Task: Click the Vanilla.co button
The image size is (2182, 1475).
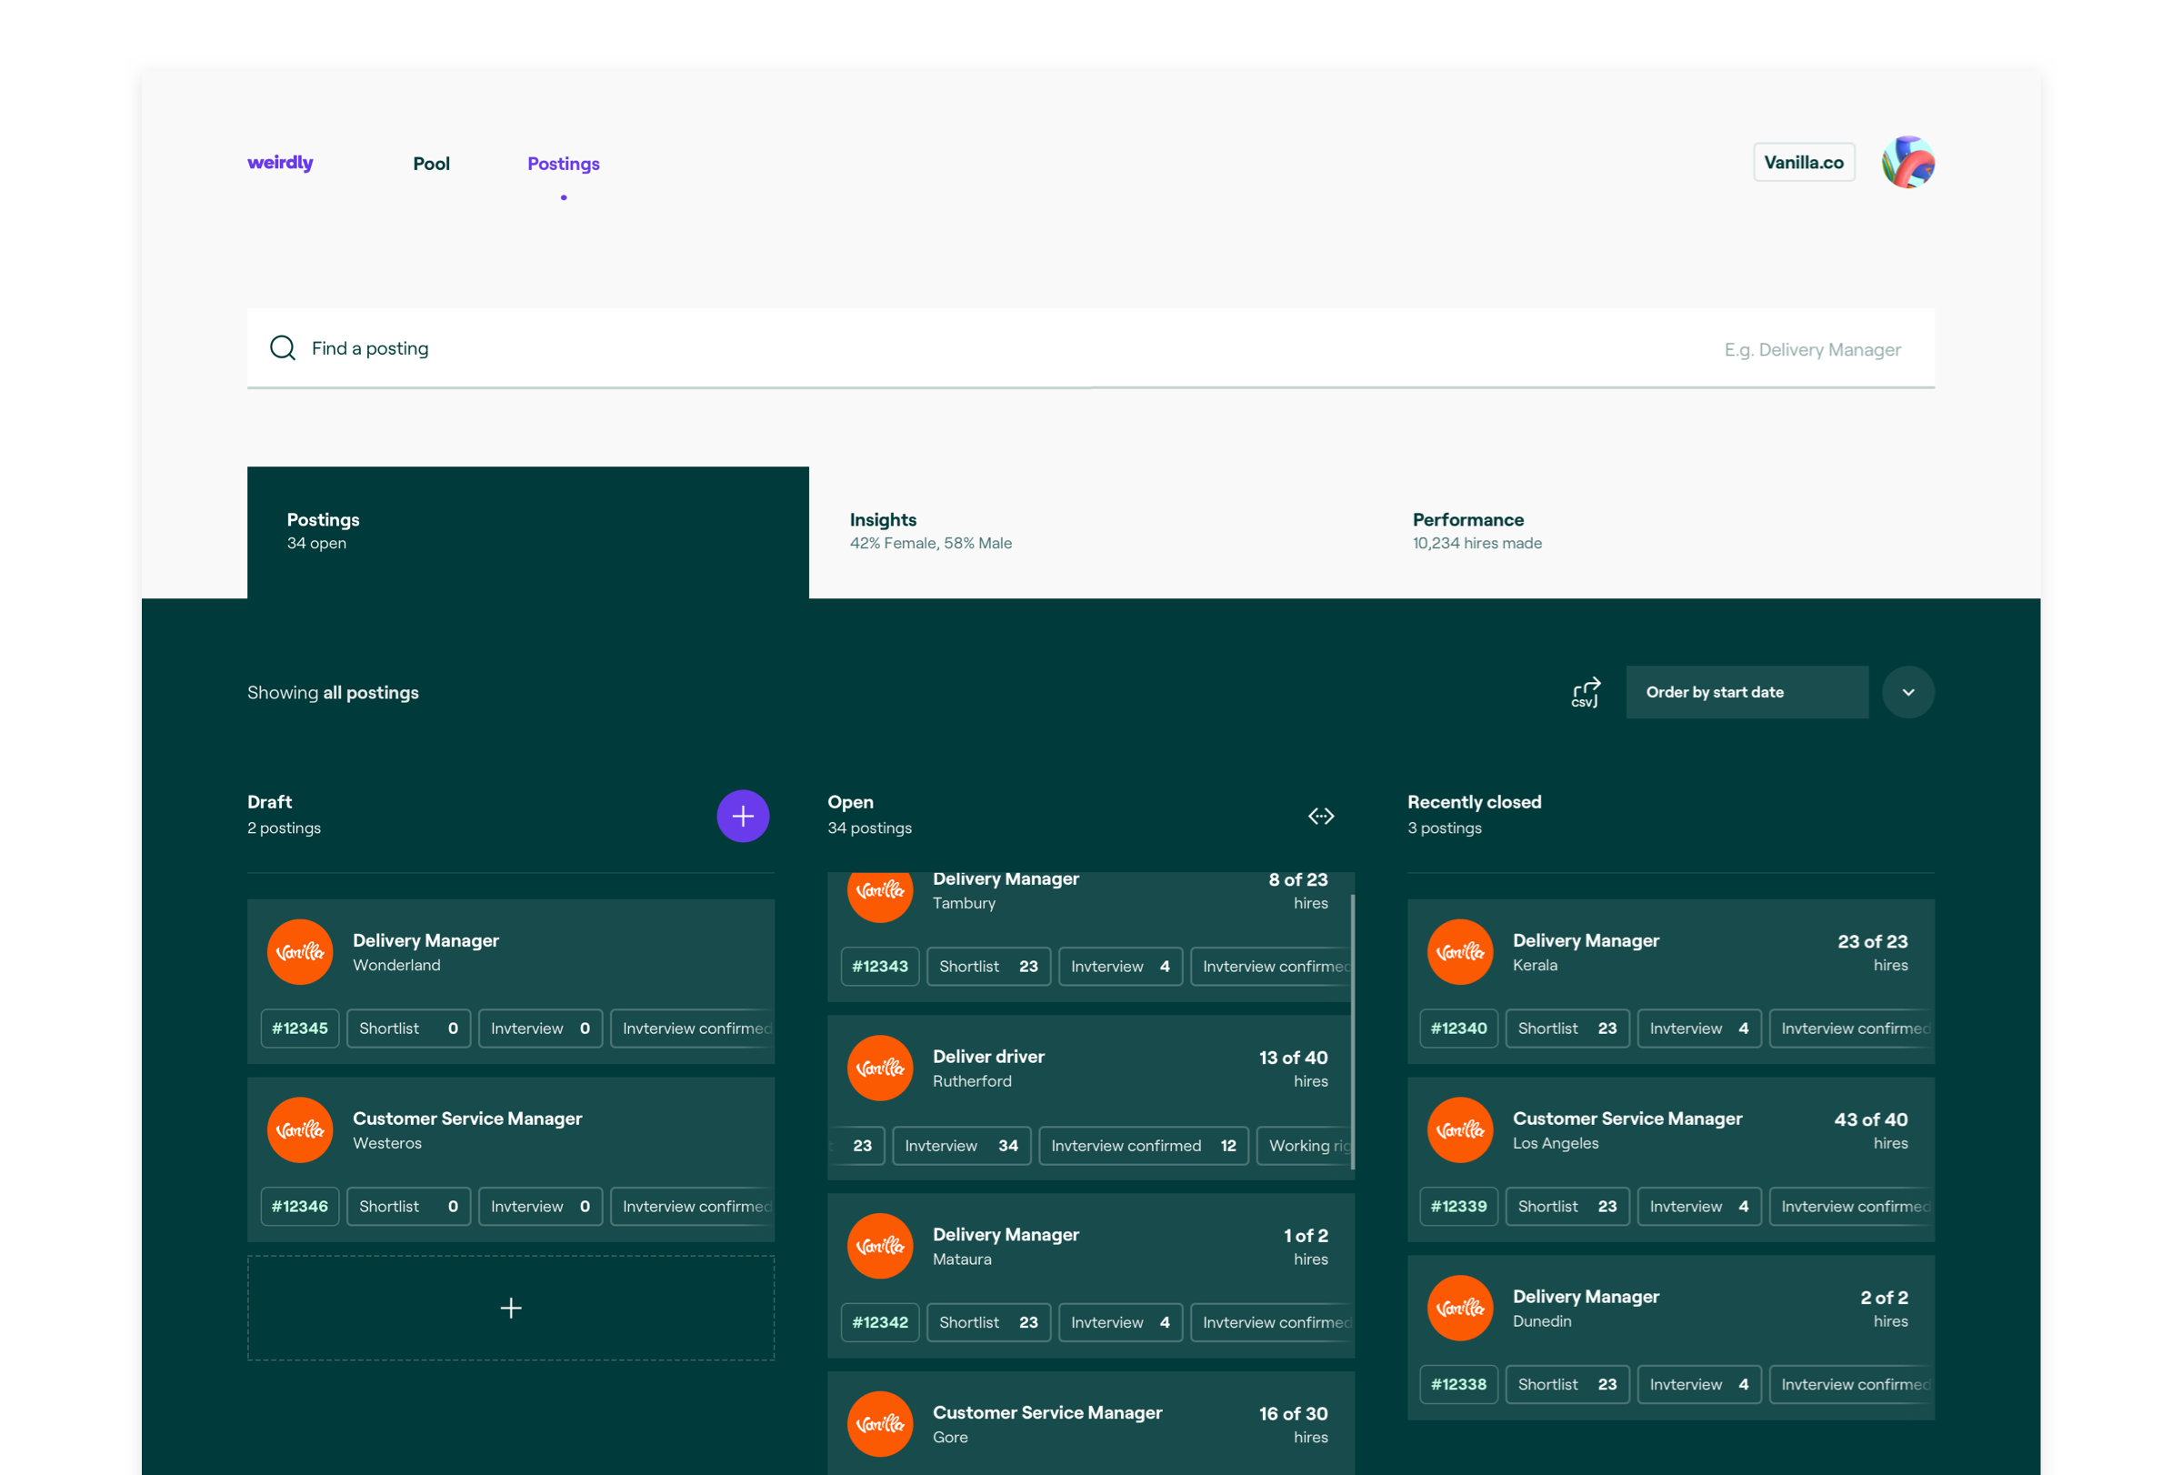Action: pos(1803,162)
